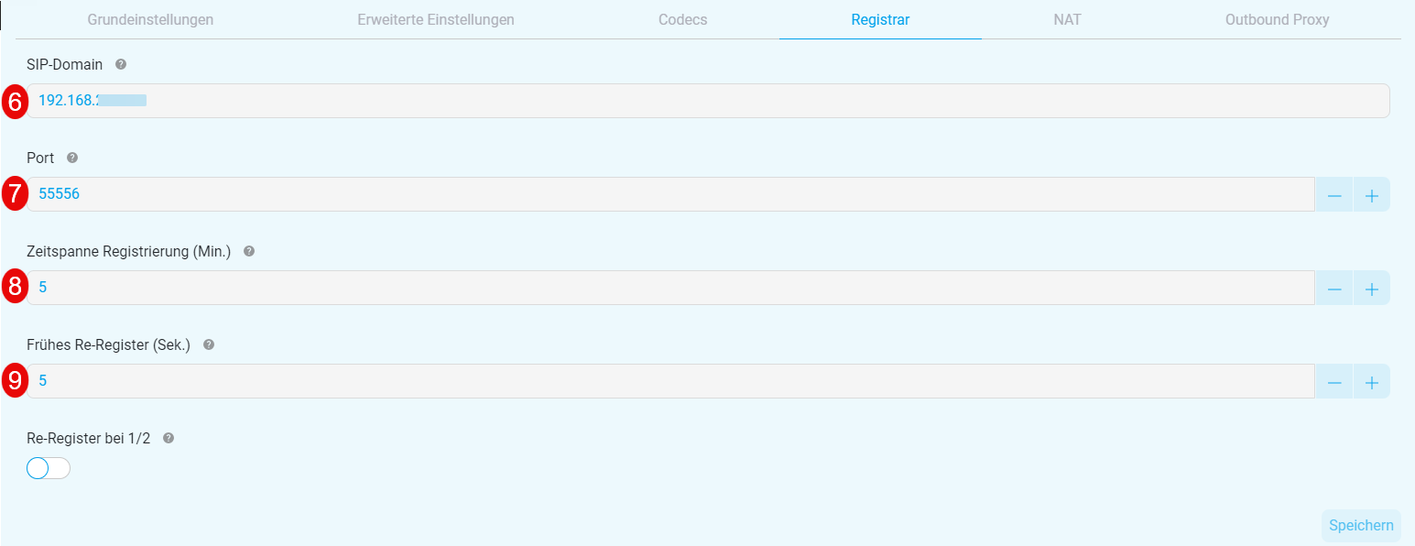Increase the Port value with plus

pyautogui.click(x=1371, y=194)
